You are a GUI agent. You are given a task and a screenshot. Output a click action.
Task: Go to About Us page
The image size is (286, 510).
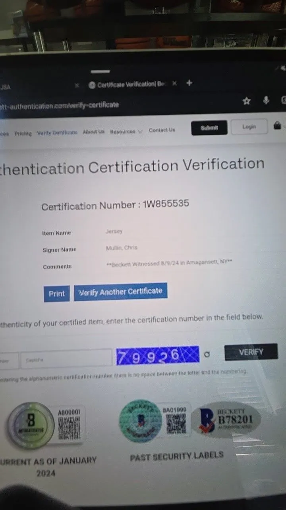pyautogui.click(x=93, y=131)
